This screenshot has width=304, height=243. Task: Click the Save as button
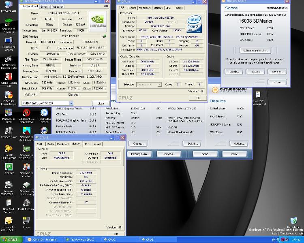277,72
